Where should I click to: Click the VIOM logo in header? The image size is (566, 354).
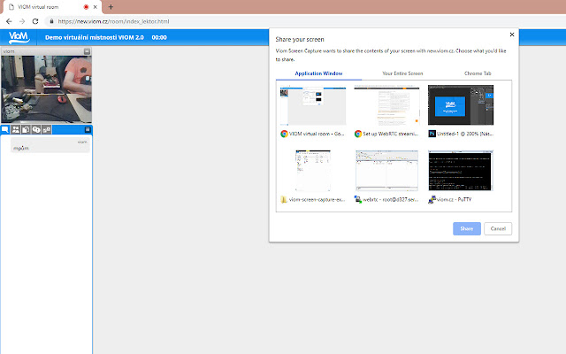(19, 37)
